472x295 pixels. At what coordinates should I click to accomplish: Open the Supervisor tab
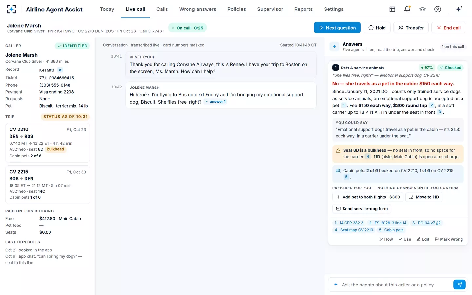(x=270, y=9)
